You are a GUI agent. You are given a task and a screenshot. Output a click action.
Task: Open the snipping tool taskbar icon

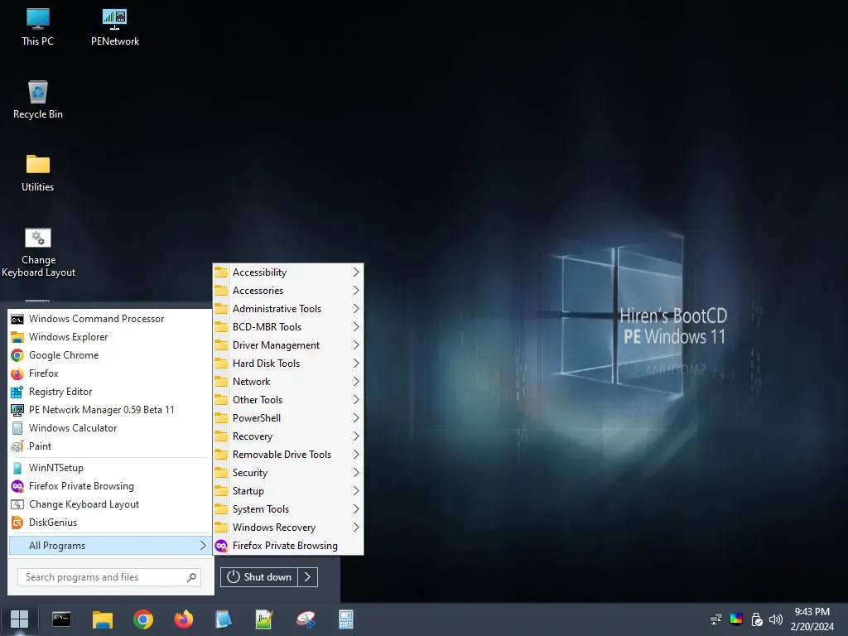pos(306,619)
